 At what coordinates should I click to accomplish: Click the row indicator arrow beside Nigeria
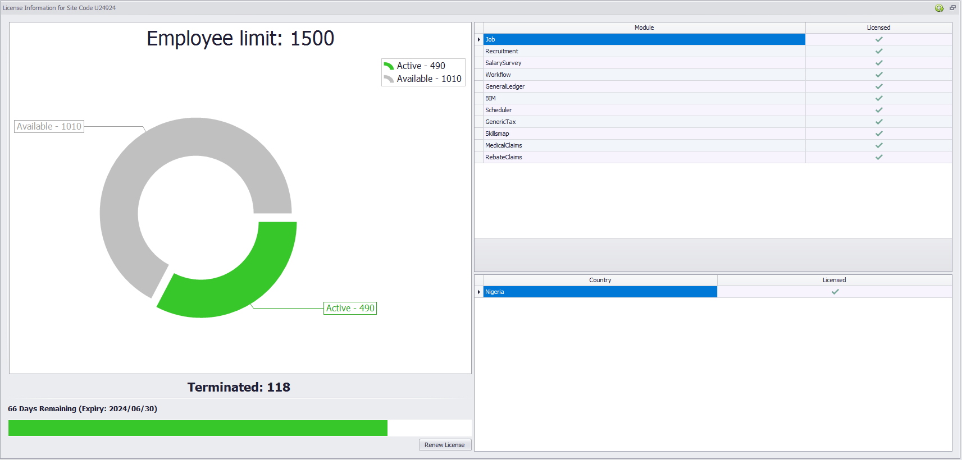coord(479,292)
